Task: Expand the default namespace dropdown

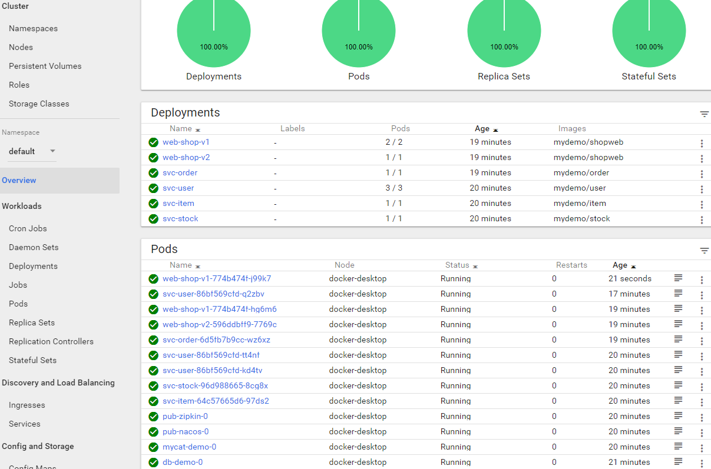Action: [x=32, y=151]
